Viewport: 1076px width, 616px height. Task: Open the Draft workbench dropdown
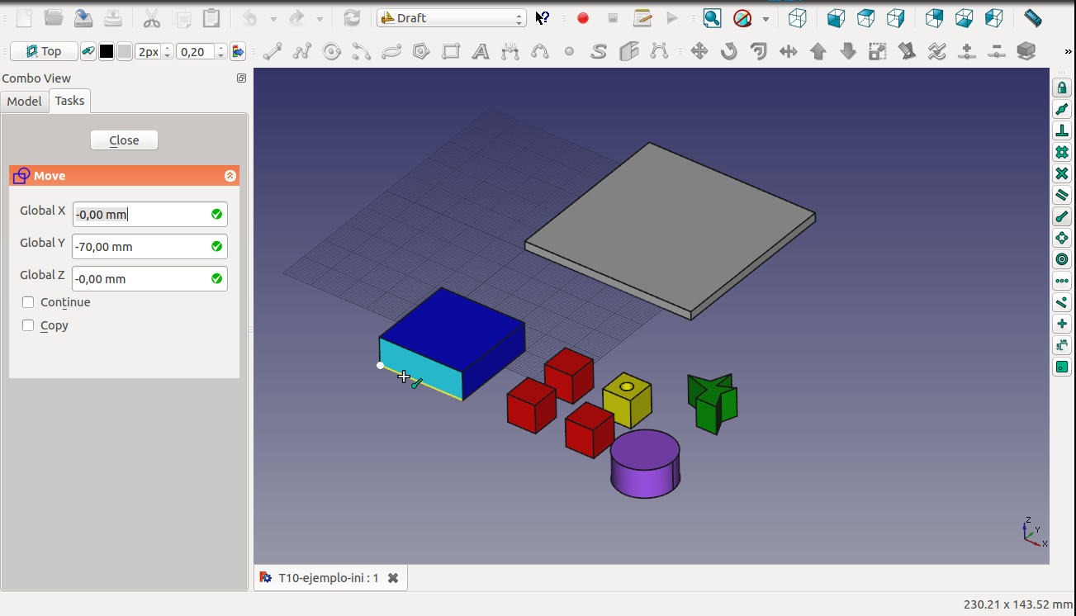point(451,18)
